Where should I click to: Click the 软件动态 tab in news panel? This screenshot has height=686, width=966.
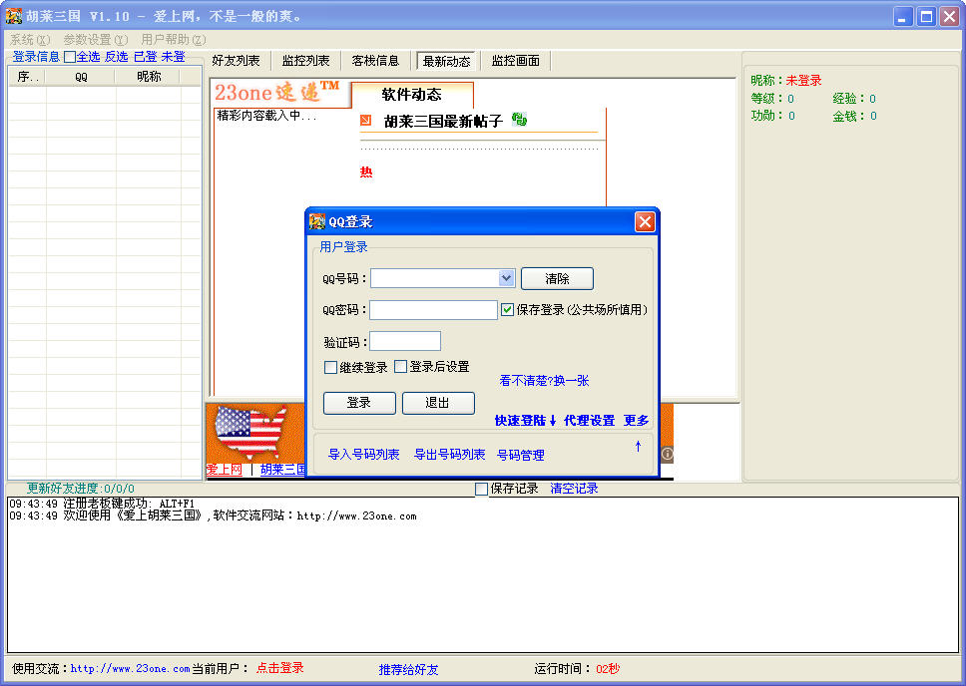(x=411, y=95)
